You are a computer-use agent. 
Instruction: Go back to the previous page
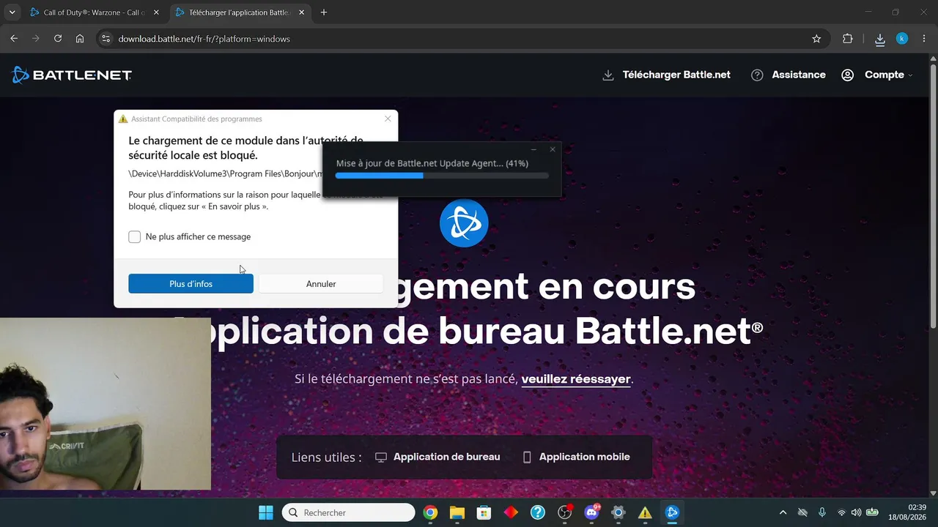14,39
